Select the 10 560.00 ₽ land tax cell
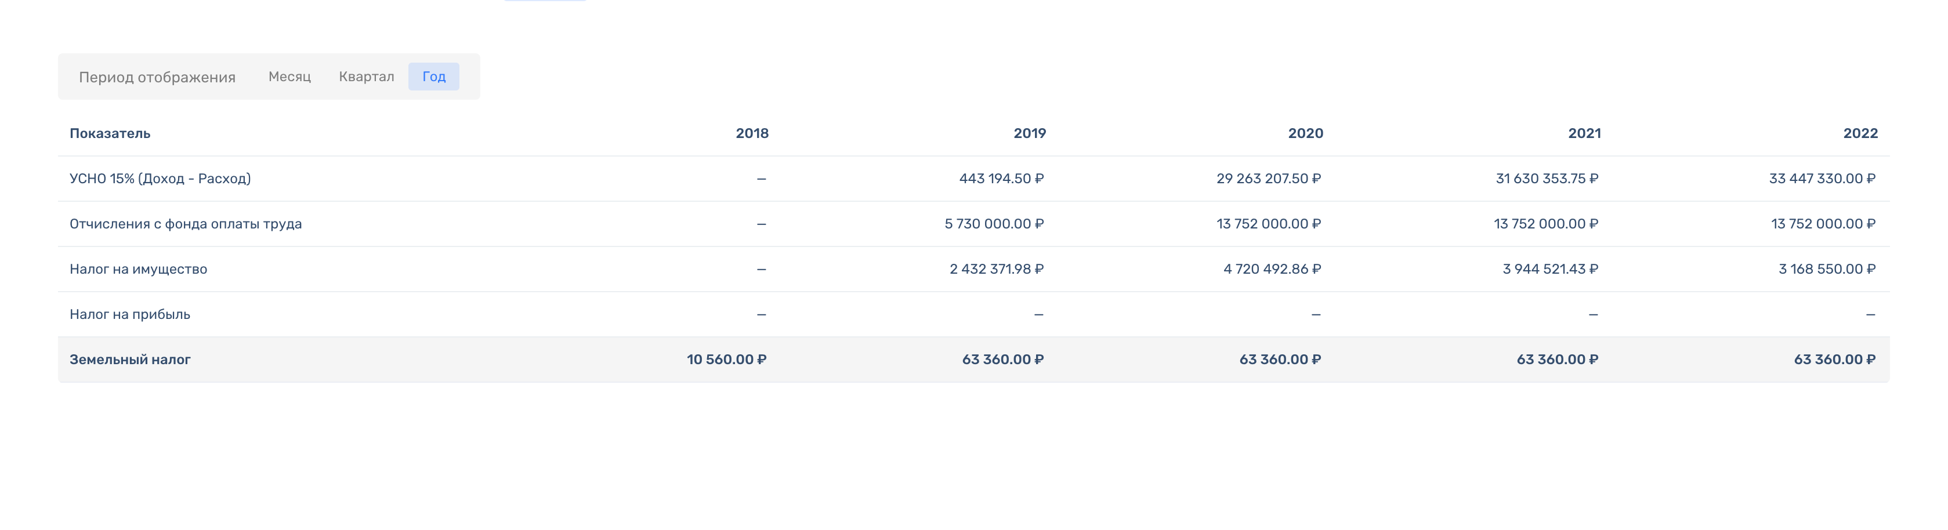Viewport: 1948px width, 530px height. [x=726, y=360]
